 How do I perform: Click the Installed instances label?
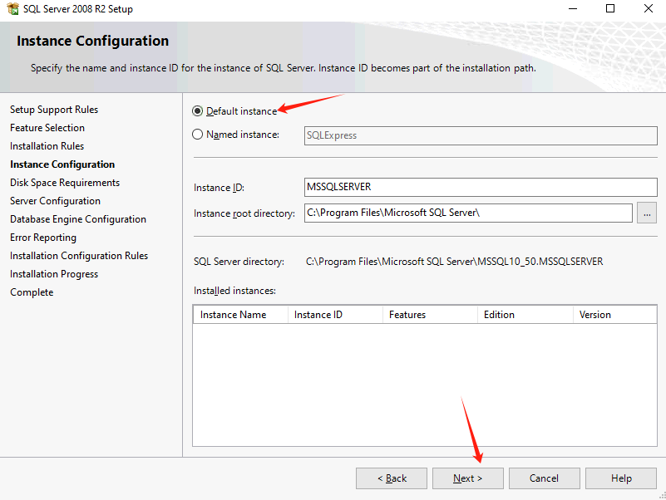[234, 291]
